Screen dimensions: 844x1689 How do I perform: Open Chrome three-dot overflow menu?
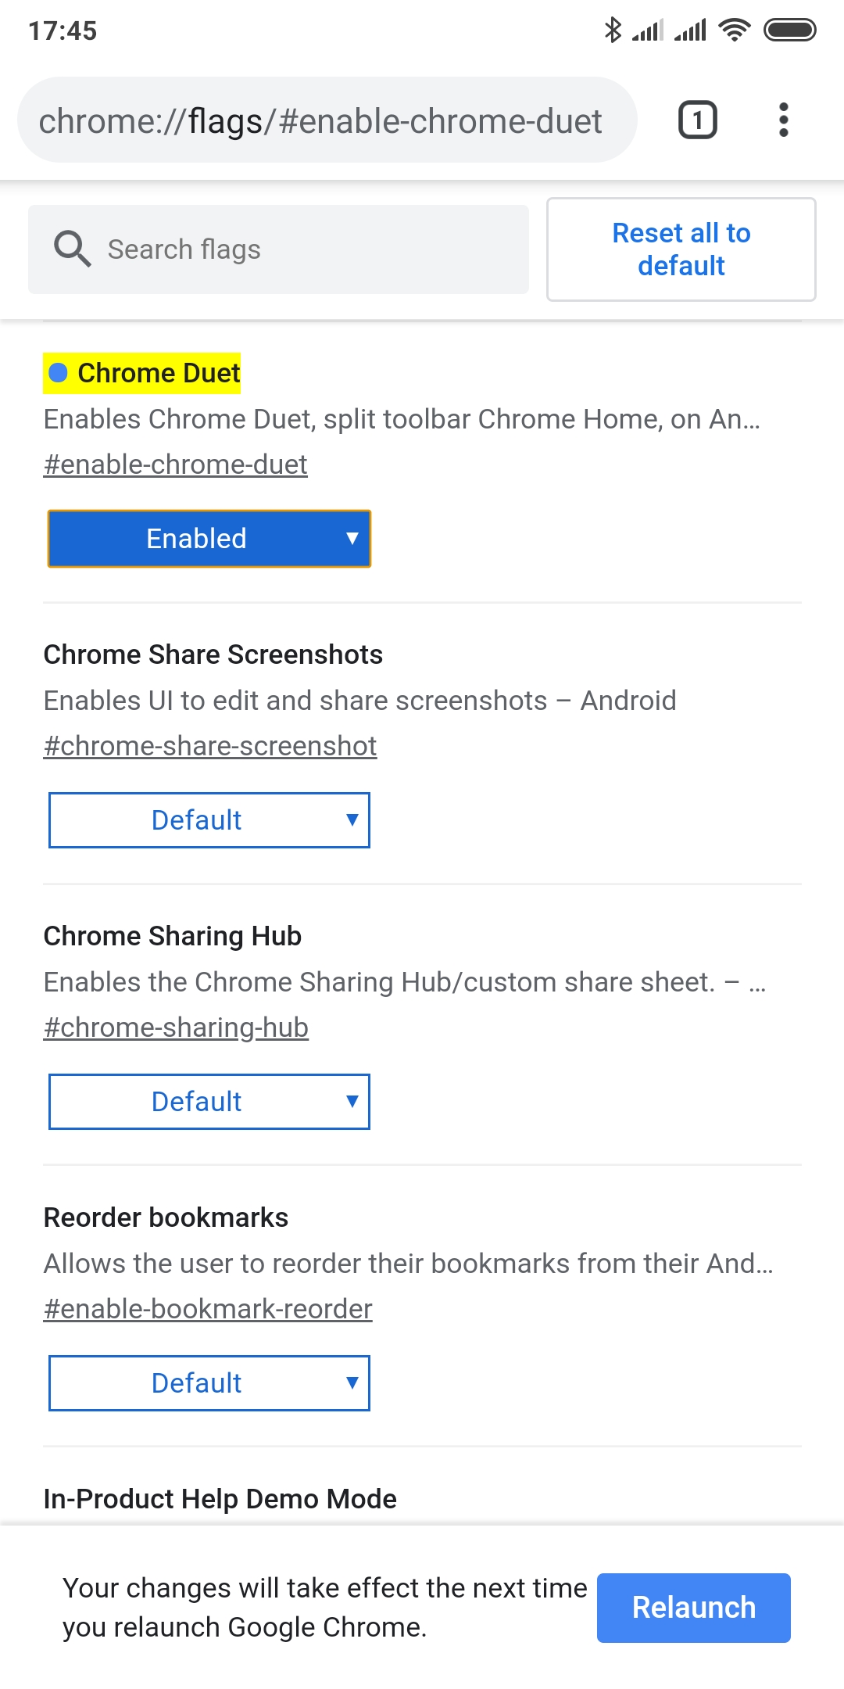(x=783, y=120)
